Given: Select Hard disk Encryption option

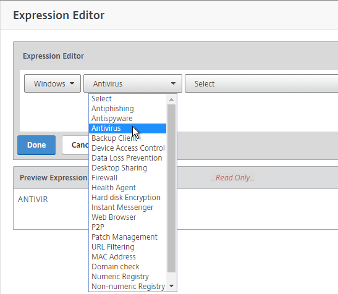Looking at the screenshot, I should 128,198.
